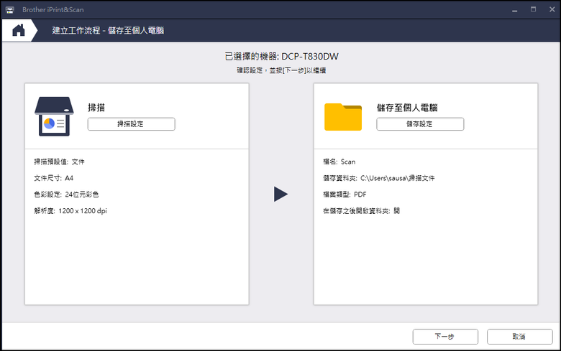Viewport: 561px width, 351px height.
Task: Click 色彩設定: 24位元彩色 line
Action: (66, 195)
